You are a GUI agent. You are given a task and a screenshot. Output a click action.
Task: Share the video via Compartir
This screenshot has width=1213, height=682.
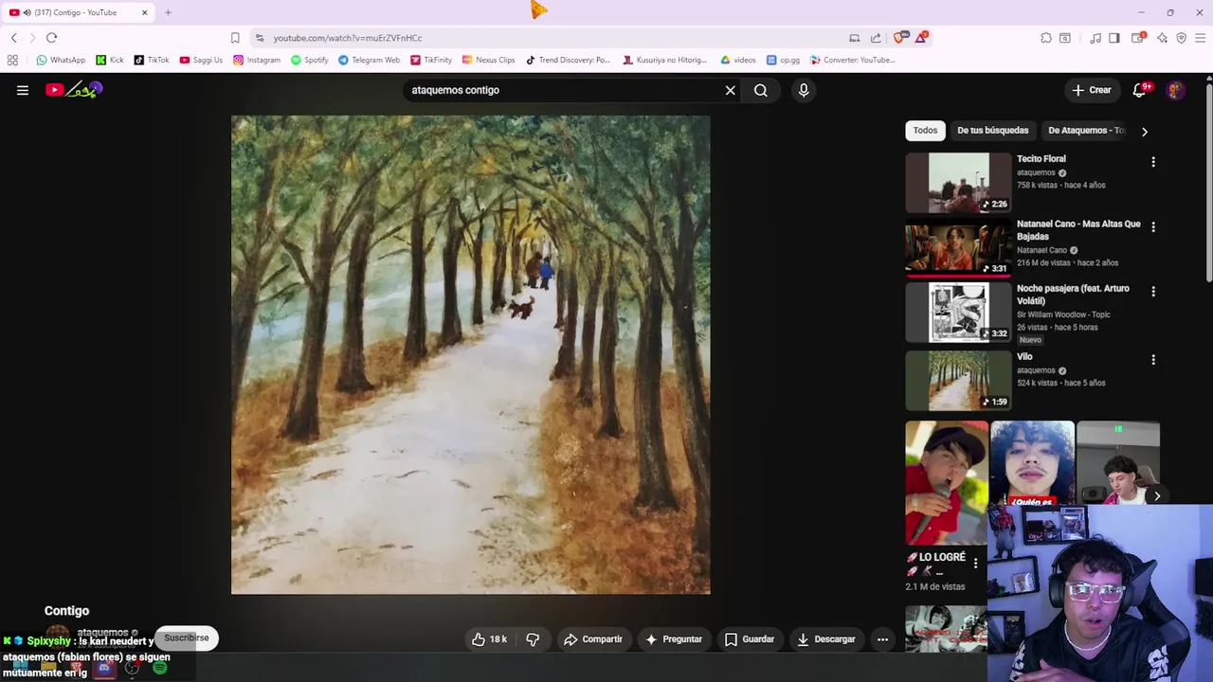[x=593, y=639]
